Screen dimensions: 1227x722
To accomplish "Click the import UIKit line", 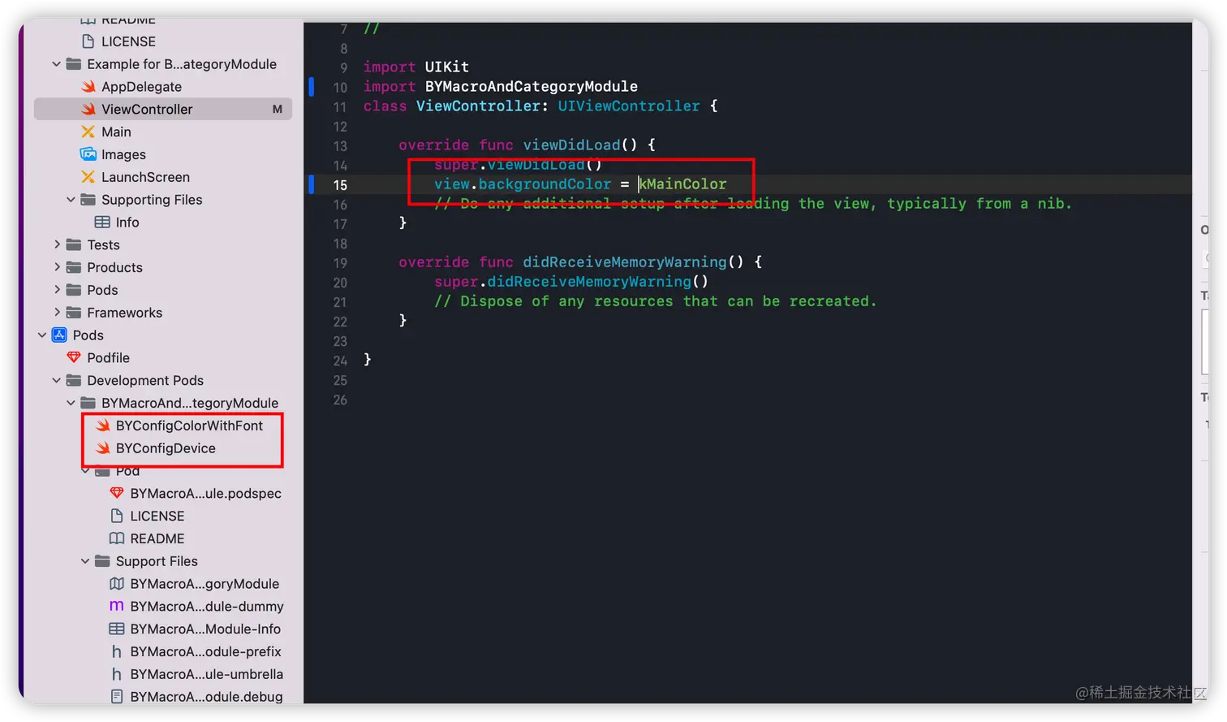I will 416,67.
